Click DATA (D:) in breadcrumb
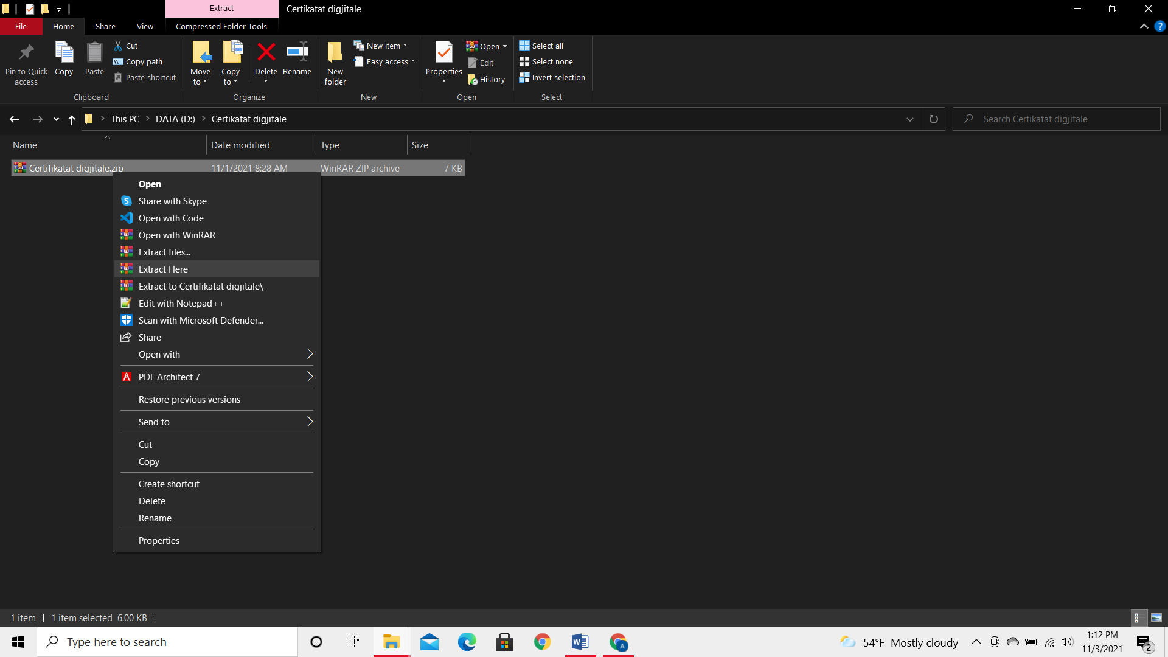 pos(175,119)
